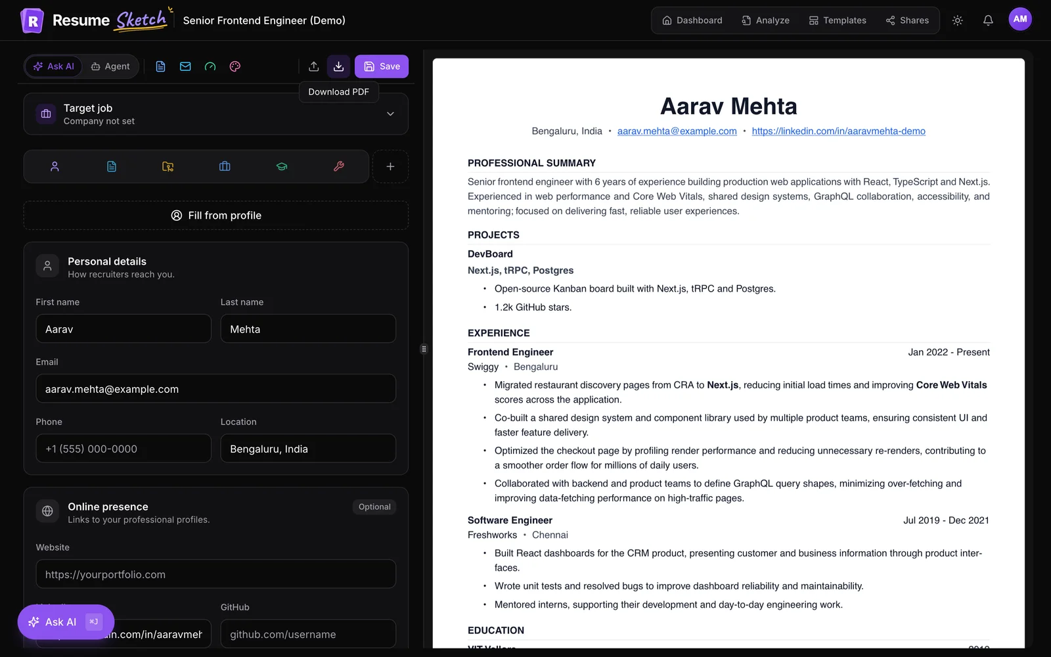The width and height of the screenshot is (1051, 657).
Task: Open the score gauge icon
Action: point(210,66)
